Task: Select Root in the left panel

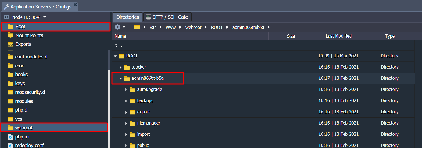Action: pos(56,26)
